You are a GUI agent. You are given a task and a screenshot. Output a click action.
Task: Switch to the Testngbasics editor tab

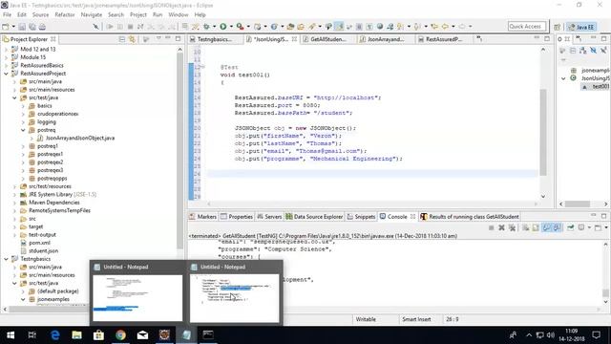tap(214, 39)
